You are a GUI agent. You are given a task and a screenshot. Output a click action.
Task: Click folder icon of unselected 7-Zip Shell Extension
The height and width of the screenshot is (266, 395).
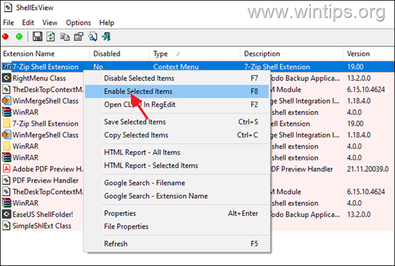[x=7, y=124]
